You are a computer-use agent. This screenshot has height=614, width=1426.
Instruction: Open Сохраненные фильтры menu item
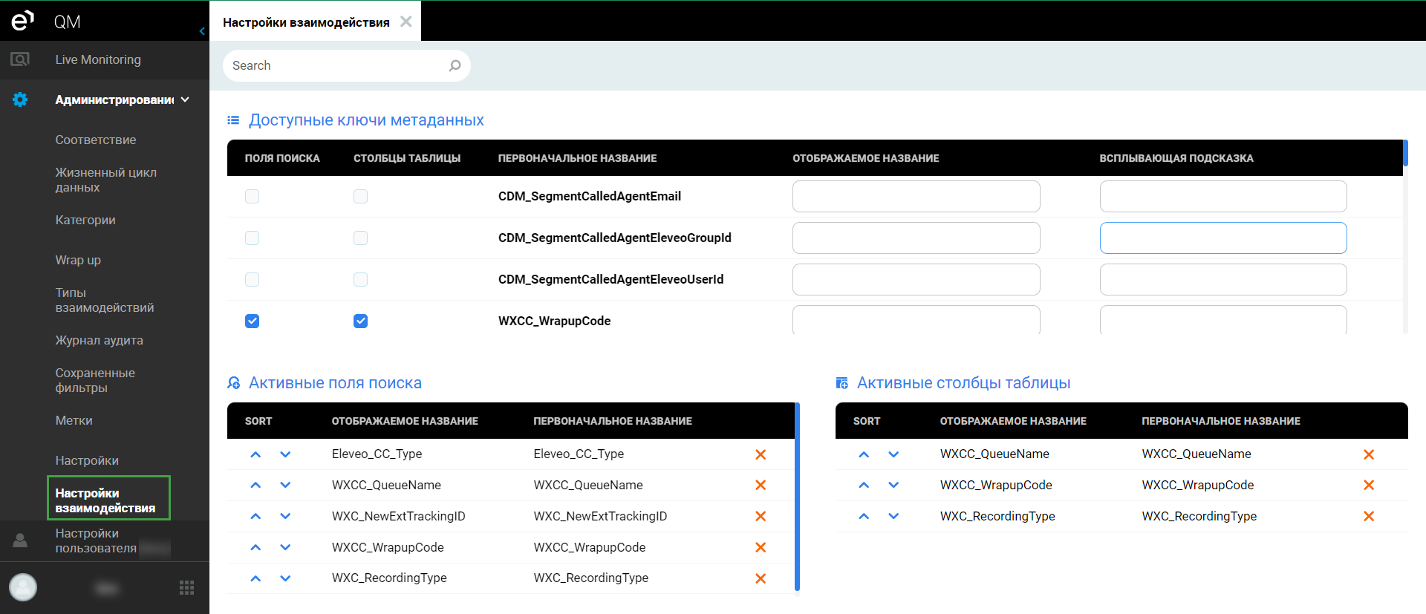click(95, 380)
